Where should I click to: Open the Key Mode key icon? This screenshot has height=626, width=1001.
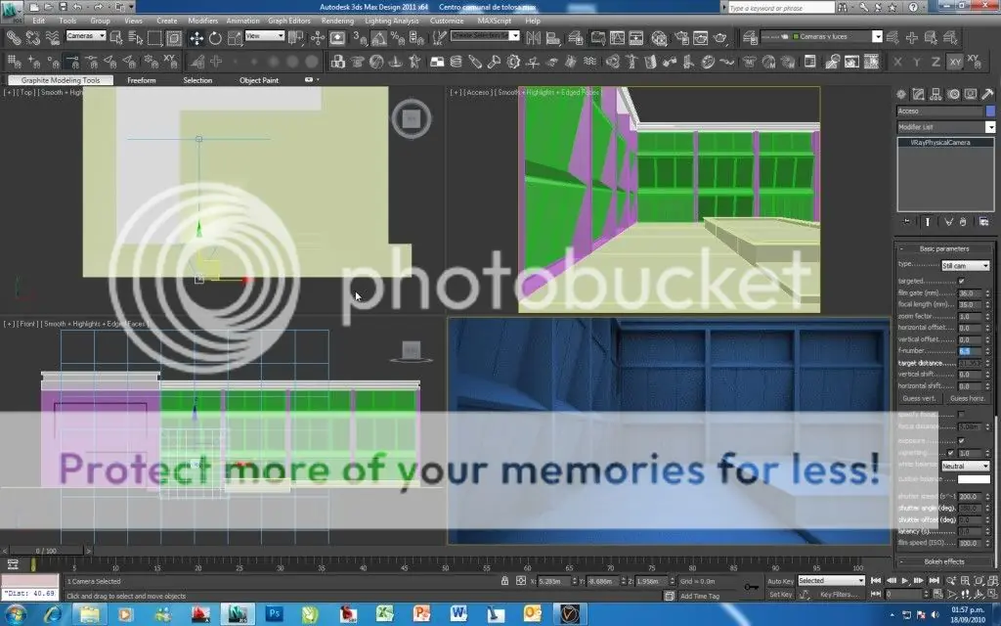click(752, 586)
